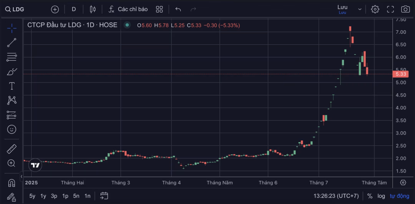Toggle percent scale on price axis
Viewport: 415px width, 204px height.
click(x=370, y=196)
